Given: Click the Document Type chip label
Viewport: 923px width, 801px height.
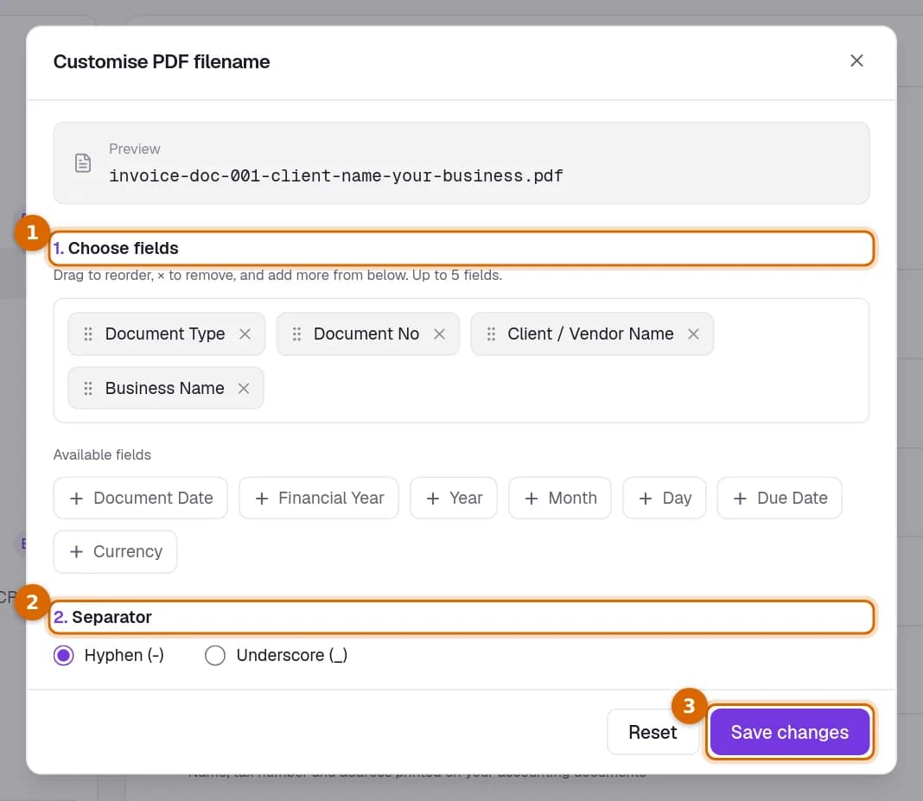Looking at the screenshot, I should click(x=165, y=334).
